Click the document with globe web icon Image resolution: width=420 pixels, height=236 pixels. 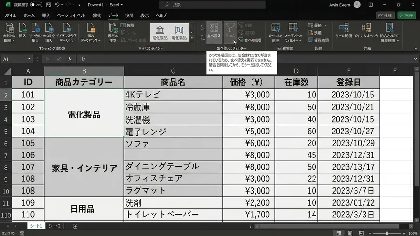66,28
